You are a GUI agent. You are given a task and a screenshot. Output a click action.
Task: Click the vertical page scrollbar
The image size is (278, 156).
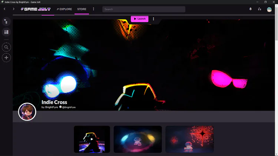[x=277, y=23]
